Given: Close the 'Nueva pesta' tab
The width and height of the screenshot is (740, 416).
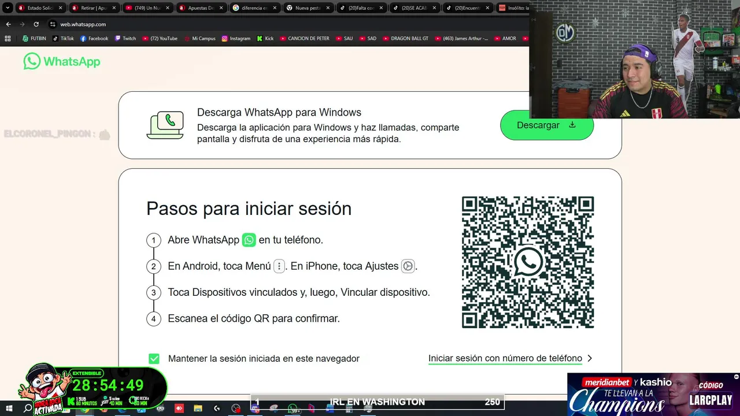Looking at the screenshot, I should (328, 8).
